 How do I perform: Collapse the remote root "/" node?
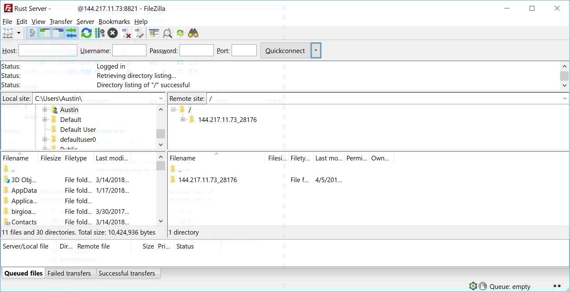[173, 110]
